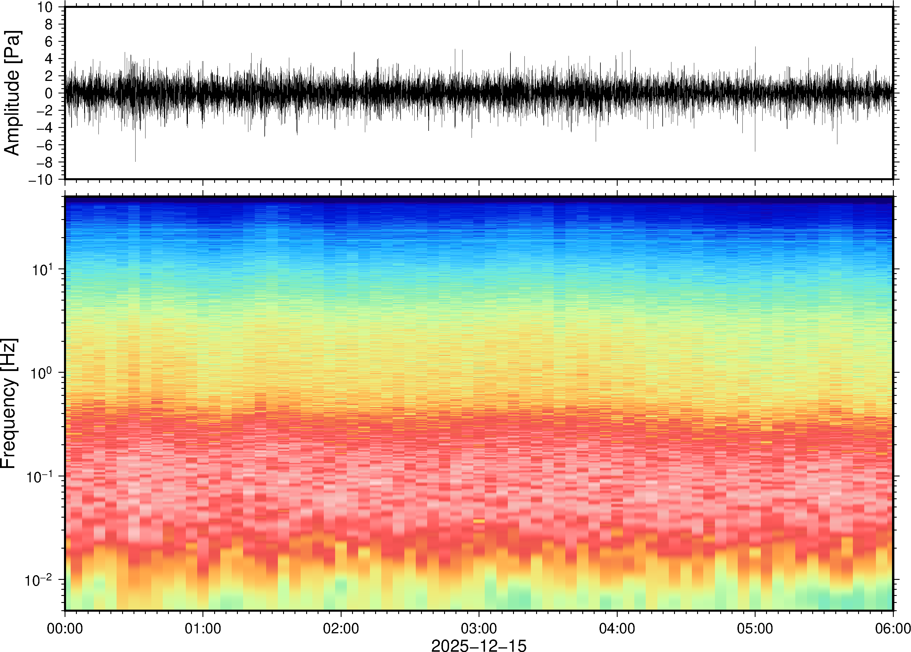The height and width of the screenshot is (652, 911).
Task: Click the 10⁻² frequency tick label
Action: pos(39,580)
